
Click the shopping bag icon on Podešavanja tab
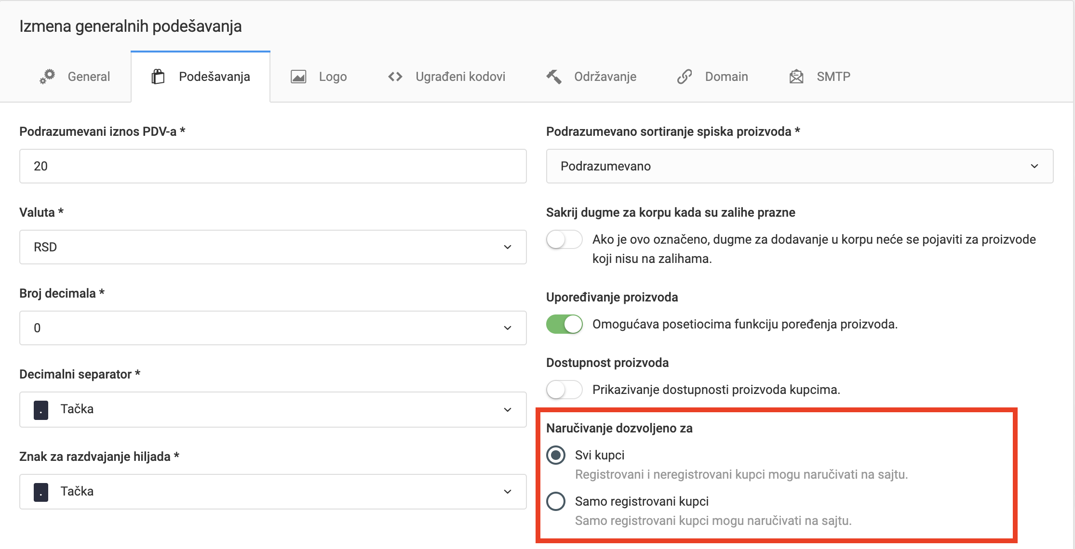tap(159, 76)
